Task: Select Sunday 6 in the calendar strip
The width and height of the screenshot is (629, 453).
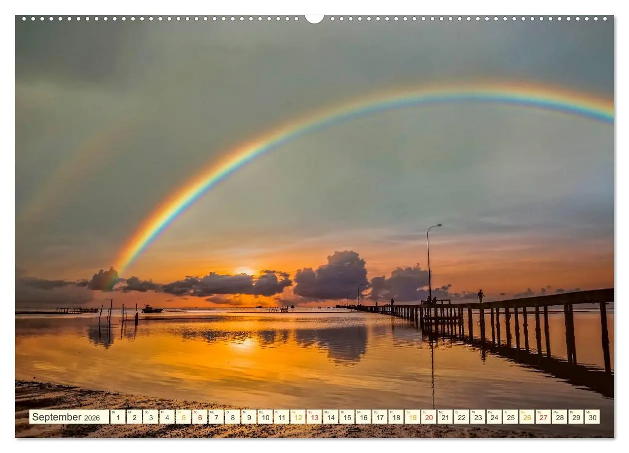Action: coord(200,417)
